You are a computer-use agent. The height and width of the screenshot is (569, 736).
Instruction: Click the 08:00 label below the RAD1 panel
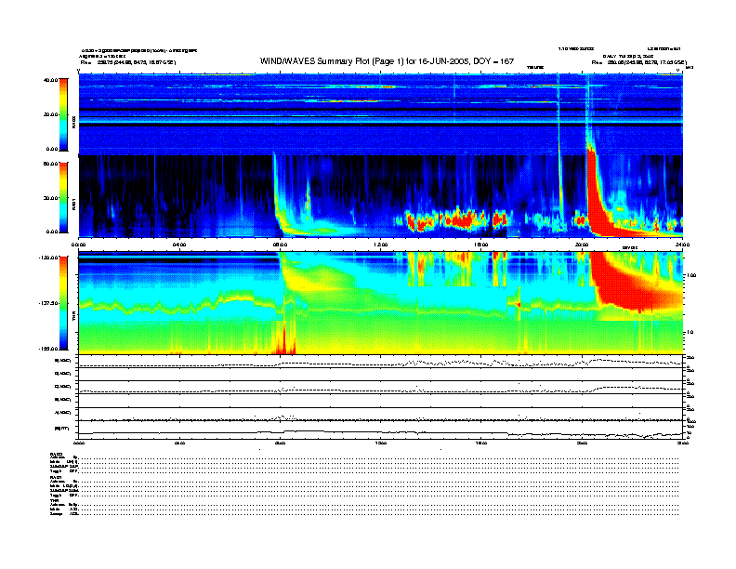(280, 245)
